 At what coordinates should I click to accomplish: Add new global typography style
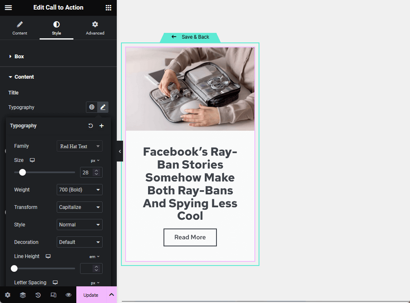coord(102,126)
